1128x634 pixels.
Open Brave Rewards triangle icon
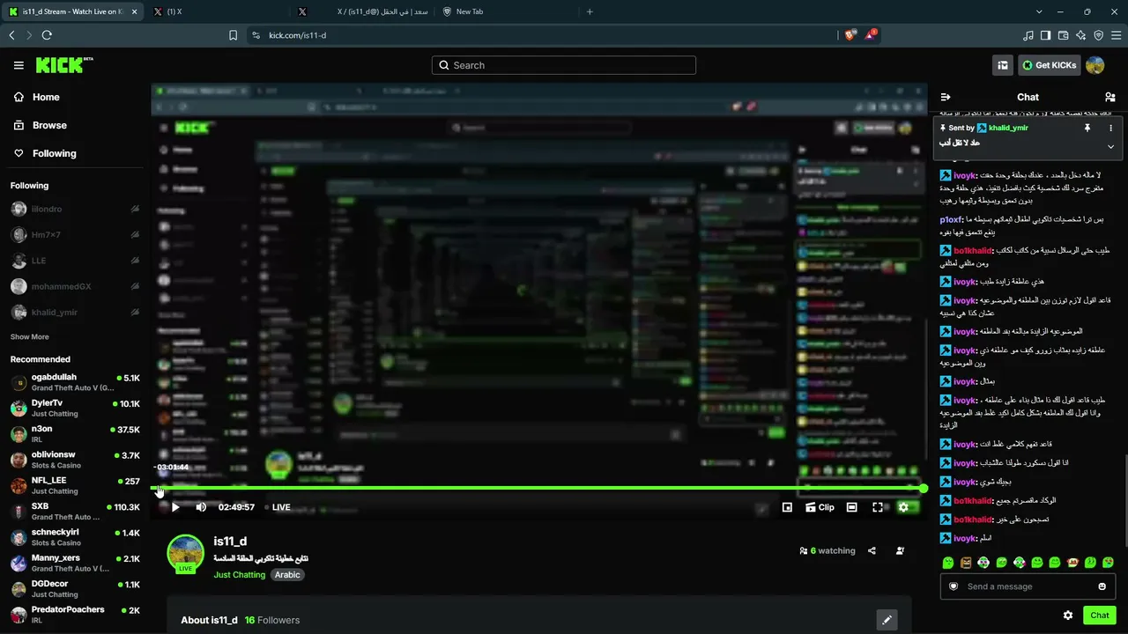tap(871, 35)
